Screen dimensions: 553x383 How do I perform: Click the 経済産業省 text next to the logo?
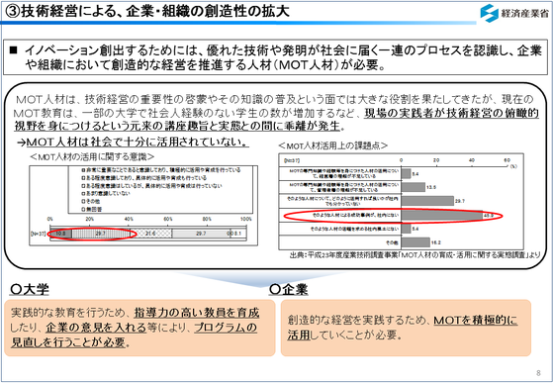tap(524, 14)
